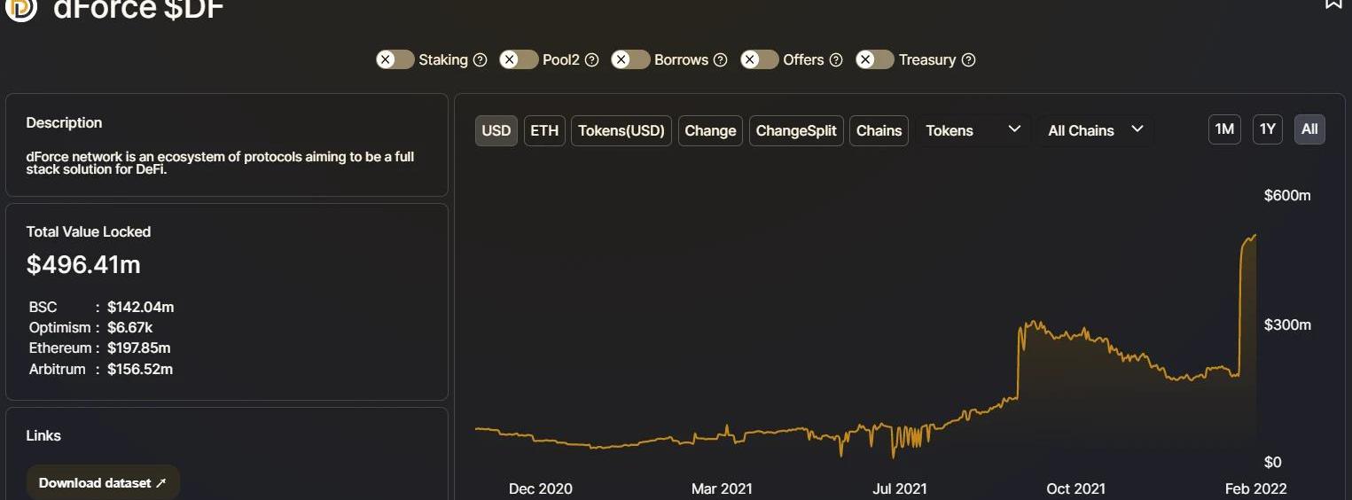
Task: Click the chart peak near Feb 2022
Action: [1254, 236]
